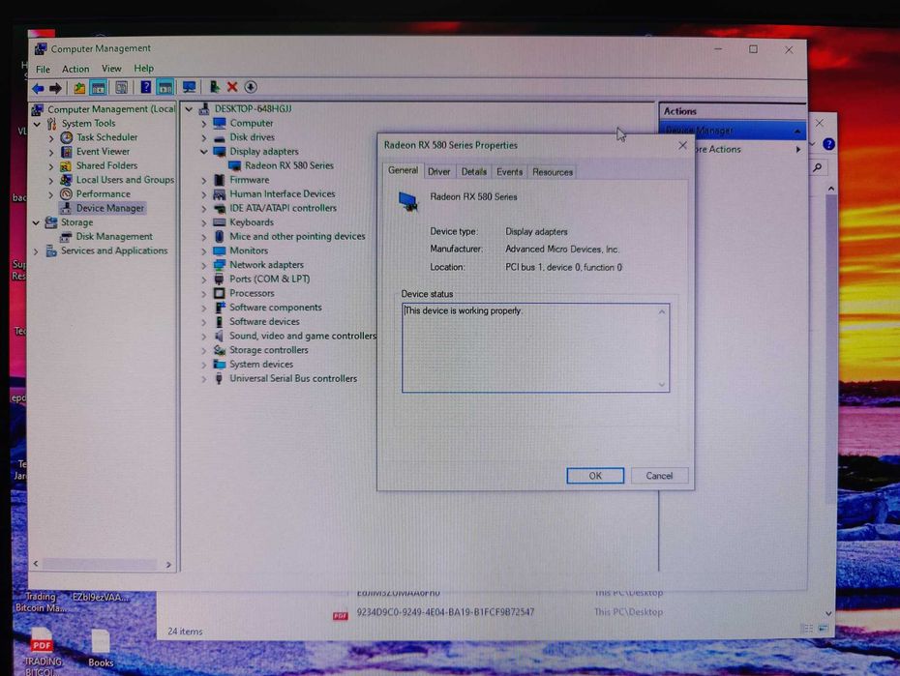Click the Update driver toolbar icon
The width and height of the screenshot is (900, 676).
[214, 87]
